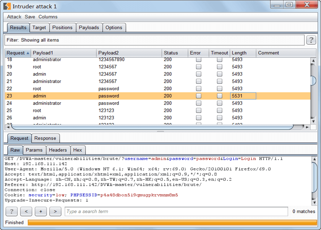Click the Request column sort arrow
The image size is (321, 230).
[28, 53]
